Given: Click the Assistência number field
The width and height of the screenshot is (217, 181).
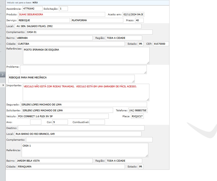Looking at the screenshot, I should (x=32, y=9).
